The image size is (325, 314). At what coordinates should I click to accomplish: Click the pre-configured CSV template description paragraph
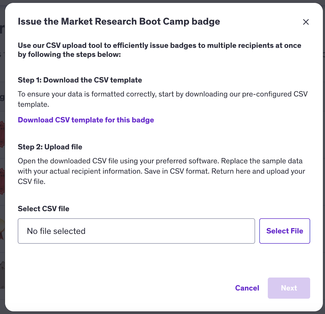pos(162,94)
